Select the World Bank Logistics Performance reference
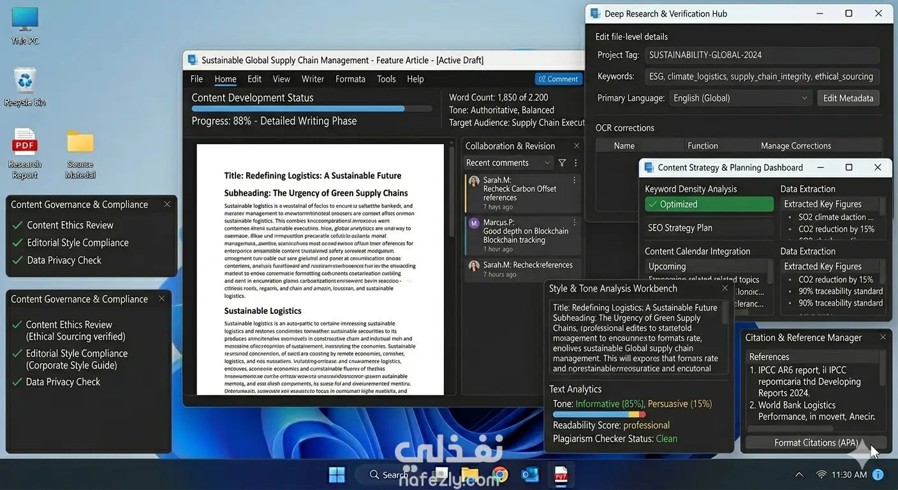 coord(812,411)
